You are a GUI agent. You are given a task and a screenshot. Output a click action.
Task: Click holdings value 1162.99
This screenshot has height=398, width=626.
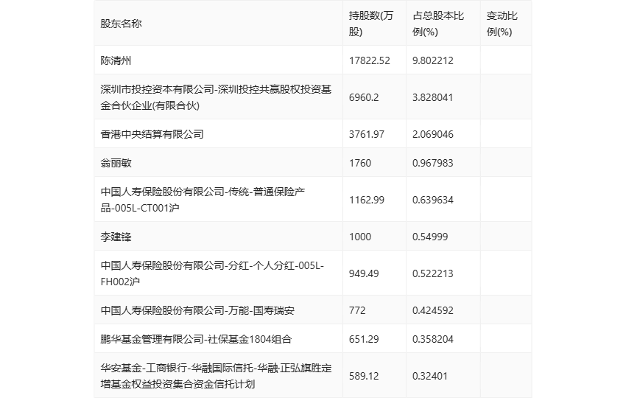coord(367,200)
